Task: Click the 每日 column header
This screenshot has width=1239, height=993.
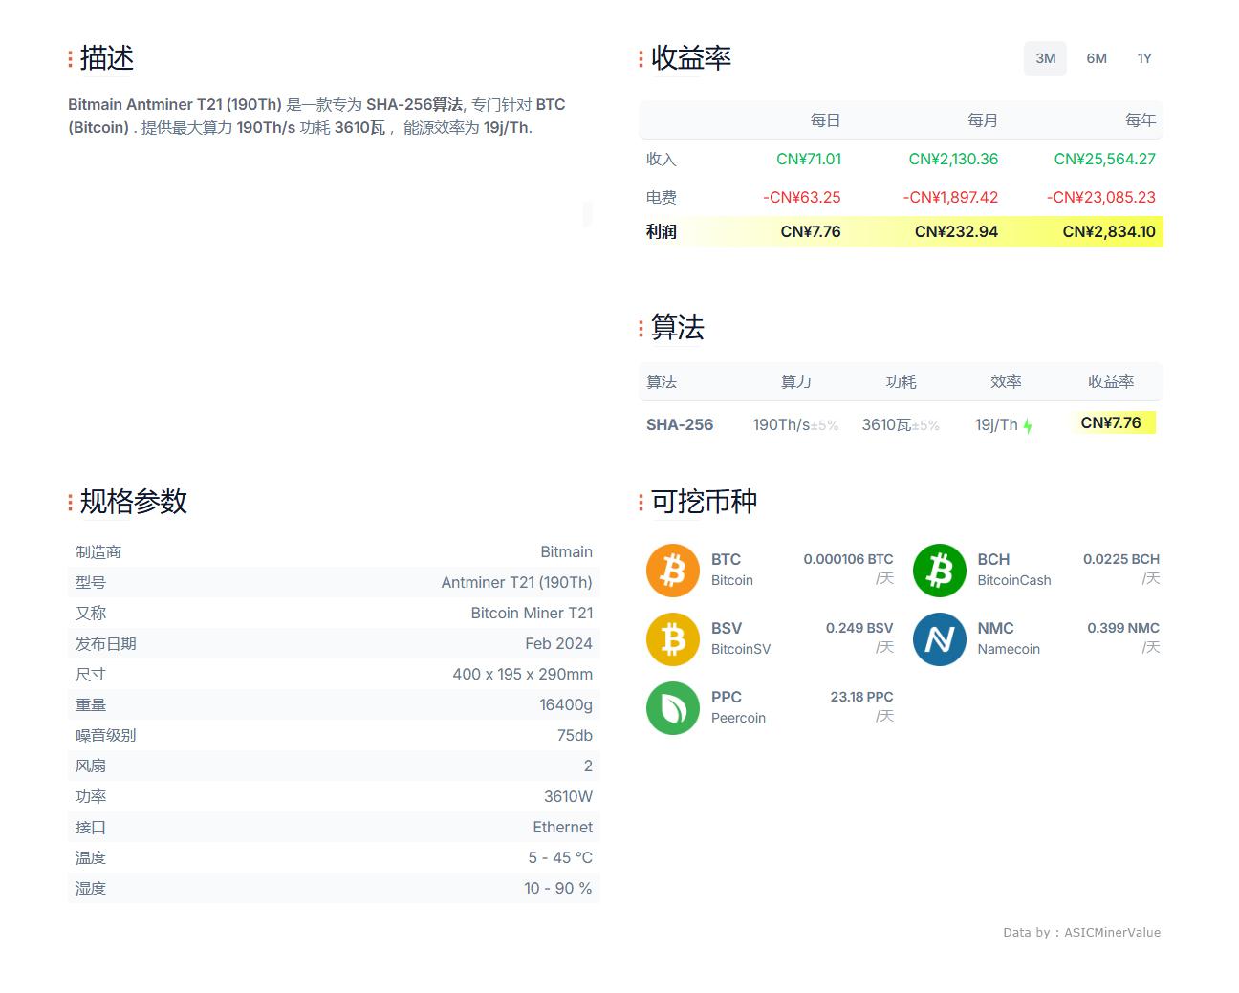Action: pos(825,120)
